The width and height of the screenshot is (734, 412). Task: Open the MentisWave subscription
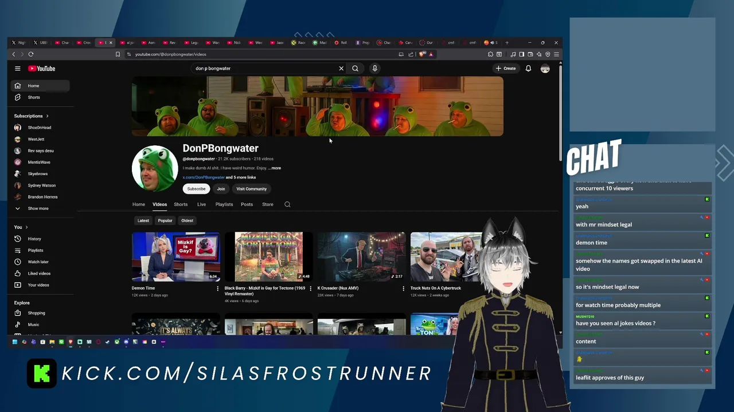[x=40, y=162]
